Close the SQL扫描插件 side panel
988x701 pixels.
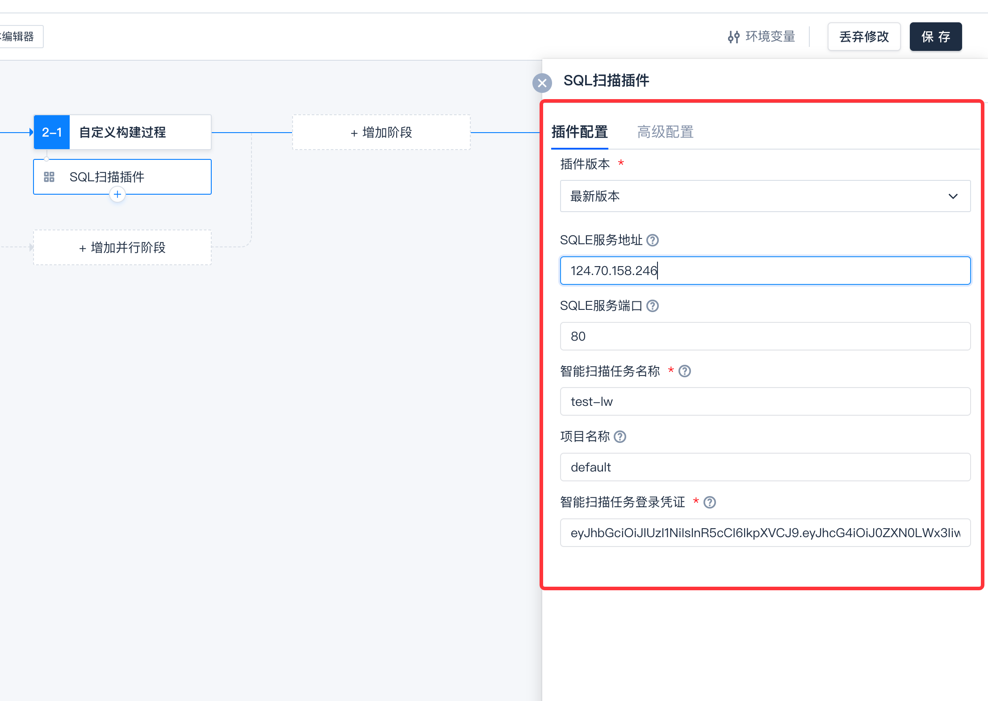coord(542,83)
